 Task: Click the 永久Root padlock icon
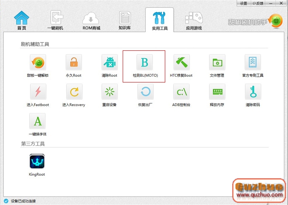[x=74, y=62]
